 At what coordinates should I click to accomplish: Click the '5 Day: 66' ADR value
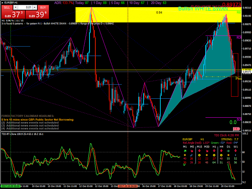[x=118, y=3]
